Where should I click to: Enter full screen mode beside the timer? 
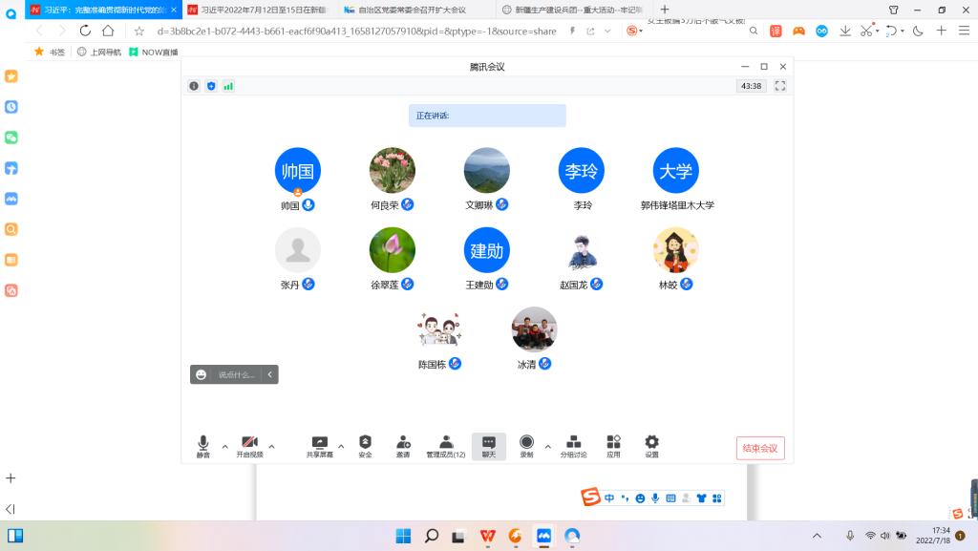point(780,86)
